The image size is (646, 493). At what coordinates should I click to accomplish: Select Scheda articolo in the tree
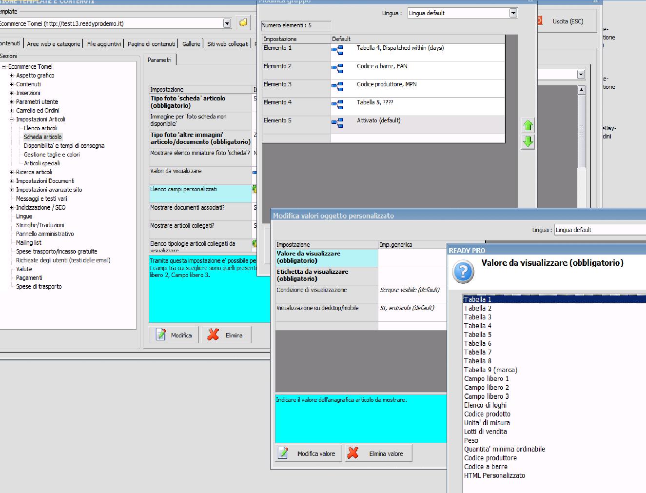[43, 137]
